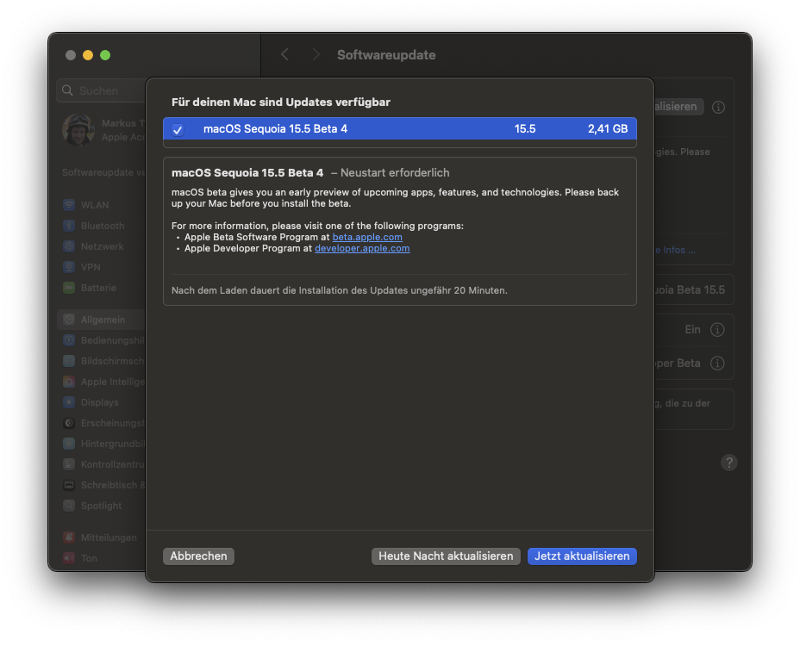This screenshot has height=646, width=800.
Task: Click the Allgemein gear icon
Action: 69,320
